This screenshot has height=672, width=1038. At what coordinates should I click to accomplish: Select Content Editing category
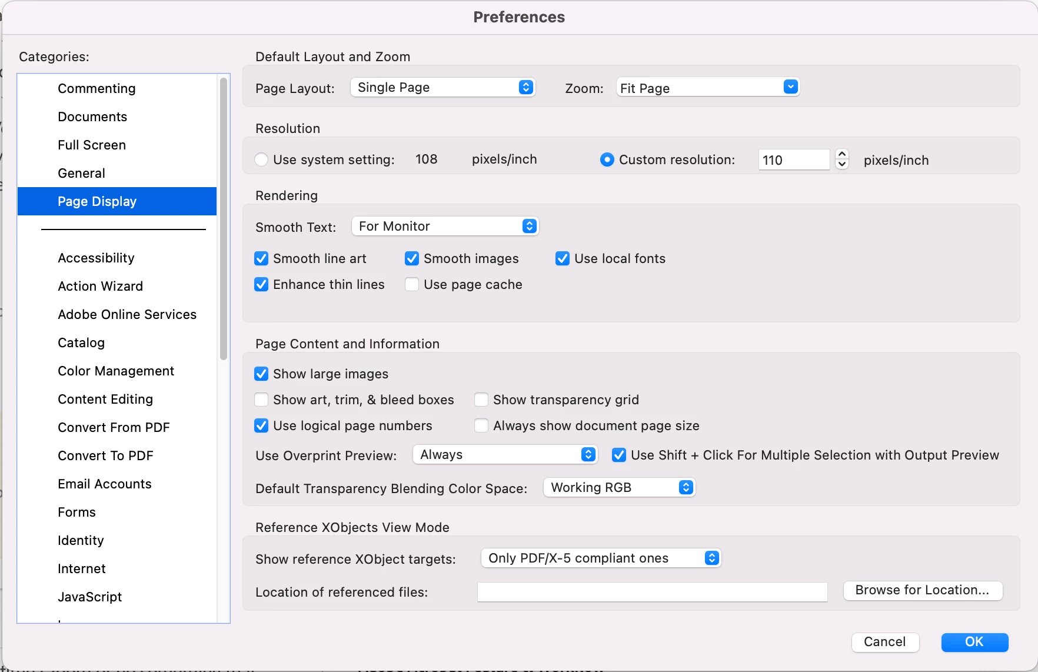(x=117, y=399)
